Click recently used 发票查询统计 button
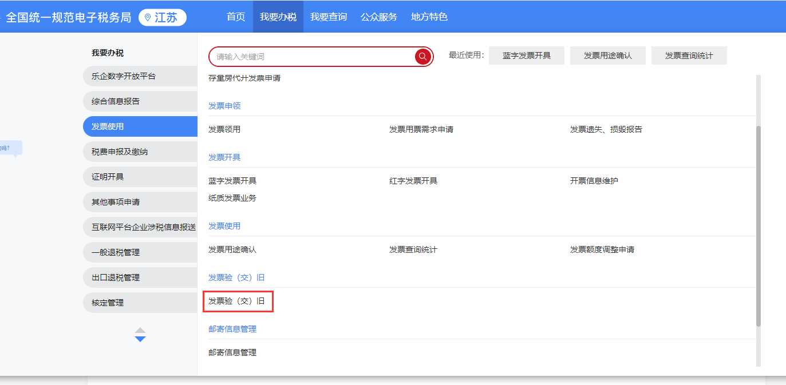The image size is (786, 385). (689, 55)
